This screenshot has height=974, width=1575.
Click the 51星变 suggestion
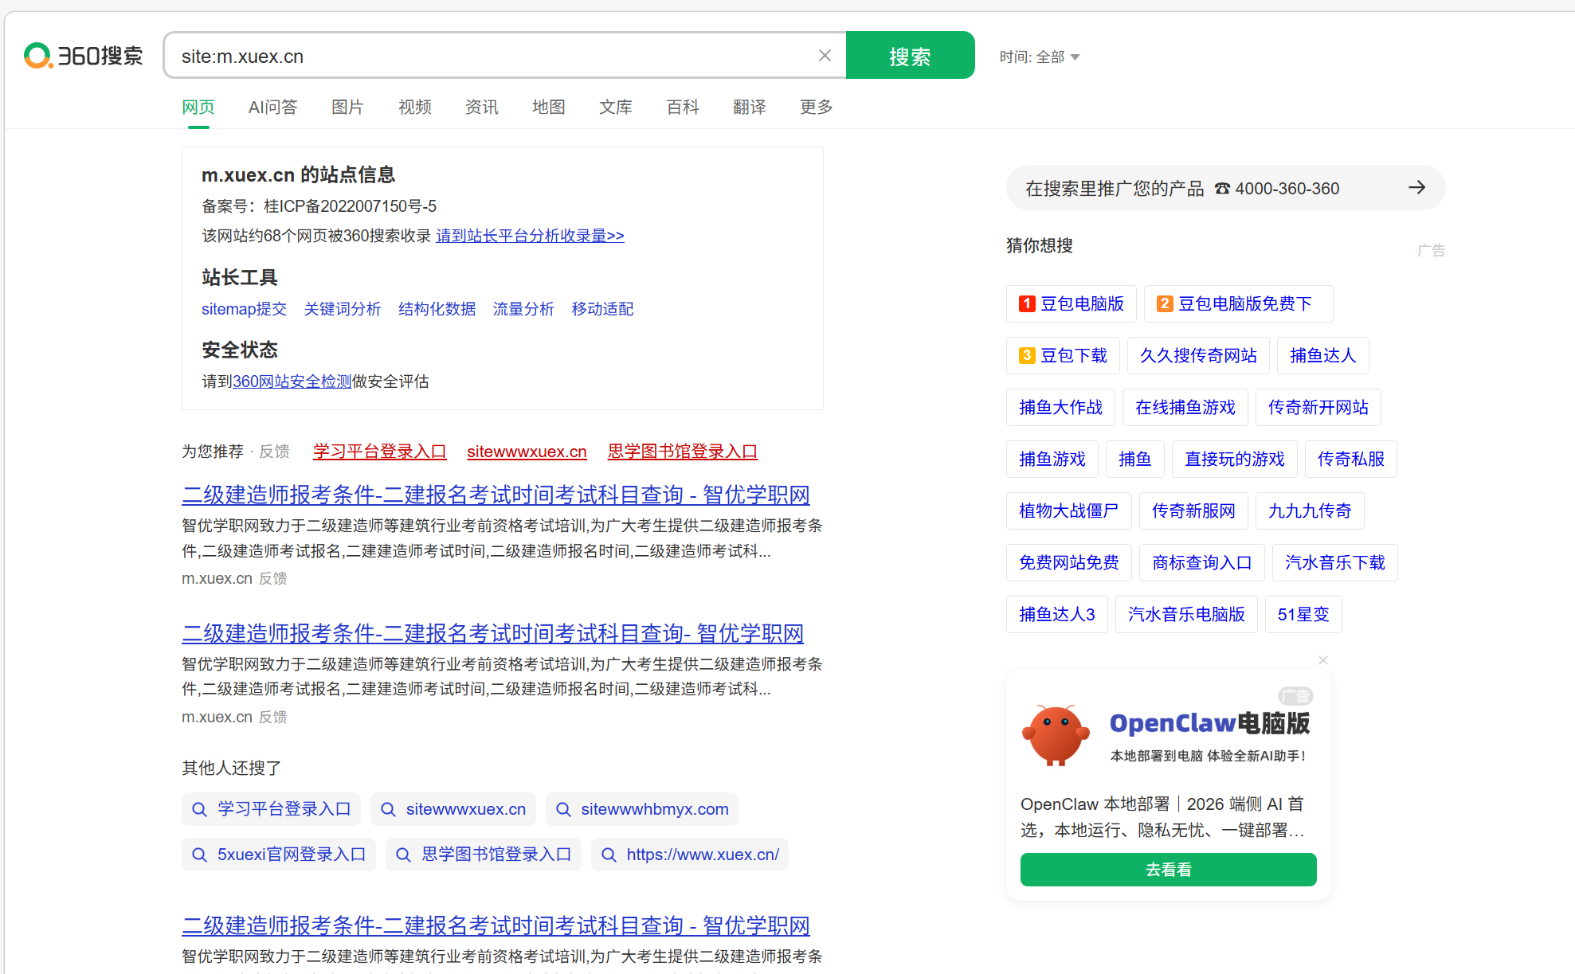(1303, 615)
